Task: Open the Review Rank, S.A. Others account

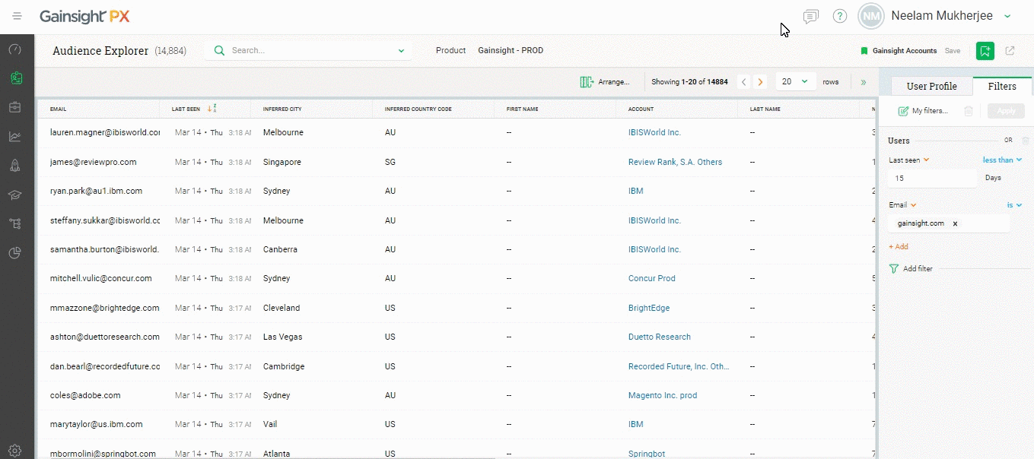Action: 676,162
